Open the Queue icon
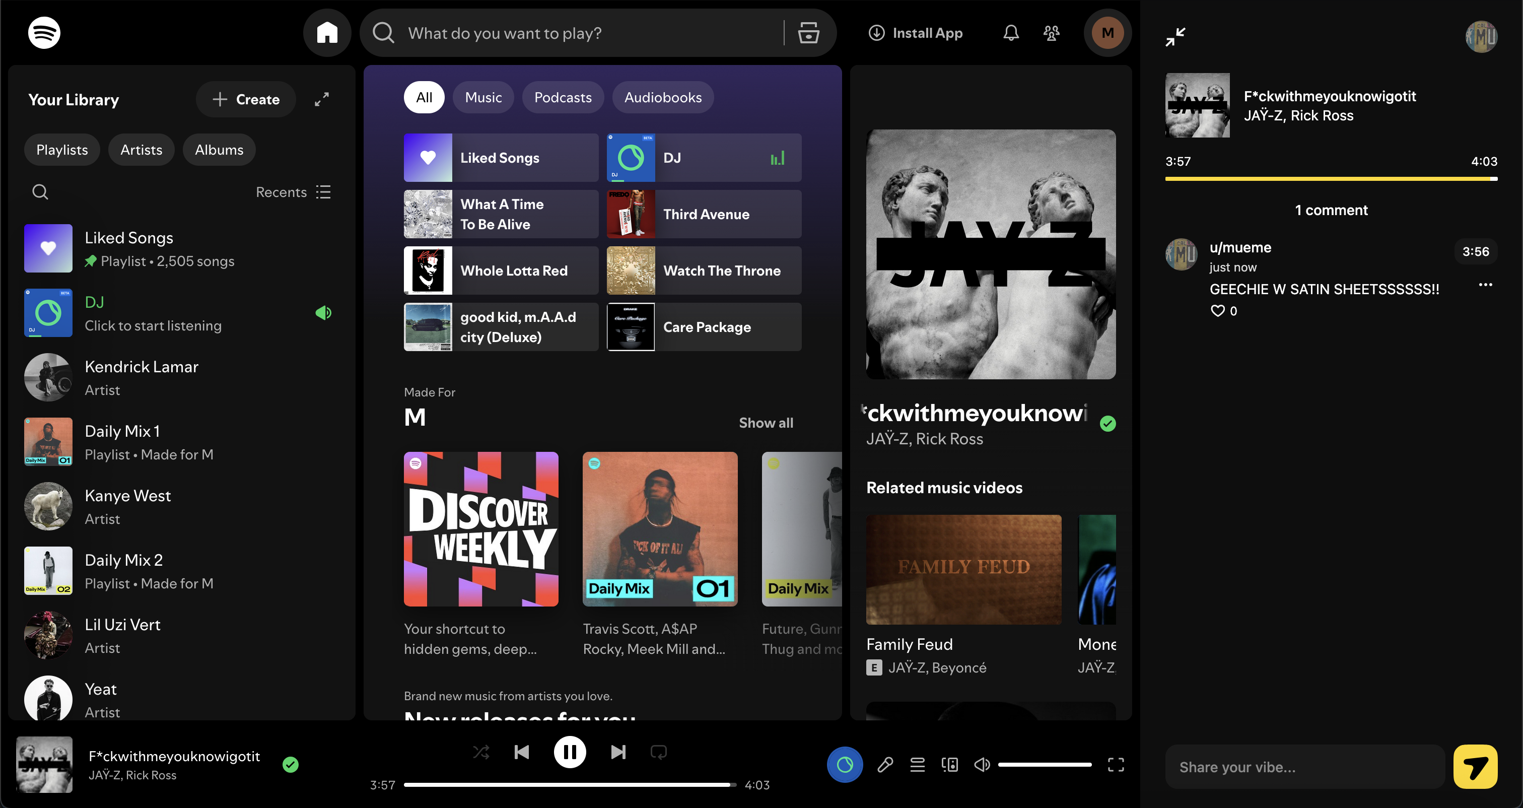The width and height of the screenshot is (1523, 808). [918, 765]
